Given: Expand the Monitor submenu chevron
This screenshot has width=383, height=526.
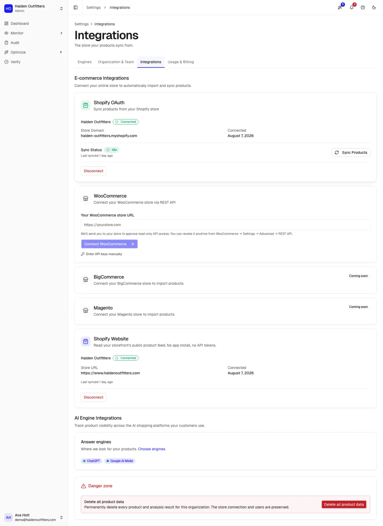Looking at the screenshot, I should click(61, 33).
